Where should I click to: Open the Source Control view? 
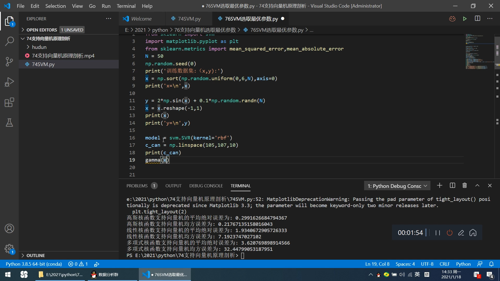9,62
